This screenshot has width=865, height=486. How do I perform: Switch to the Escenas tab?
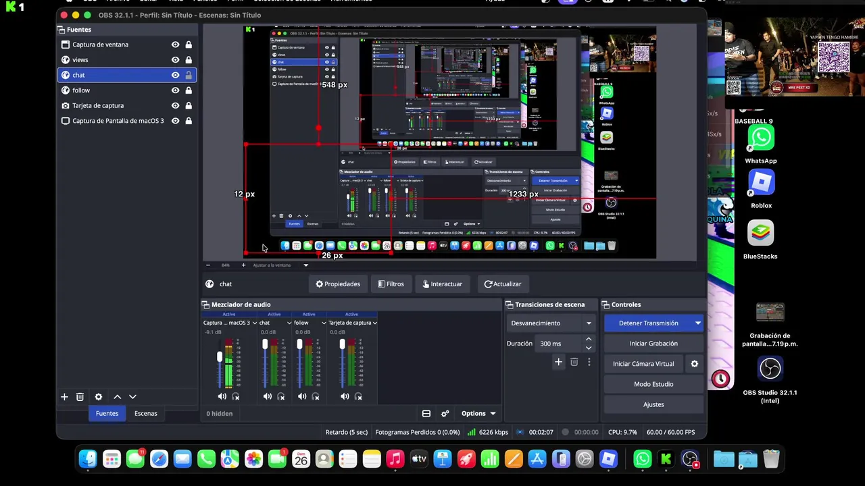point(146,413)
